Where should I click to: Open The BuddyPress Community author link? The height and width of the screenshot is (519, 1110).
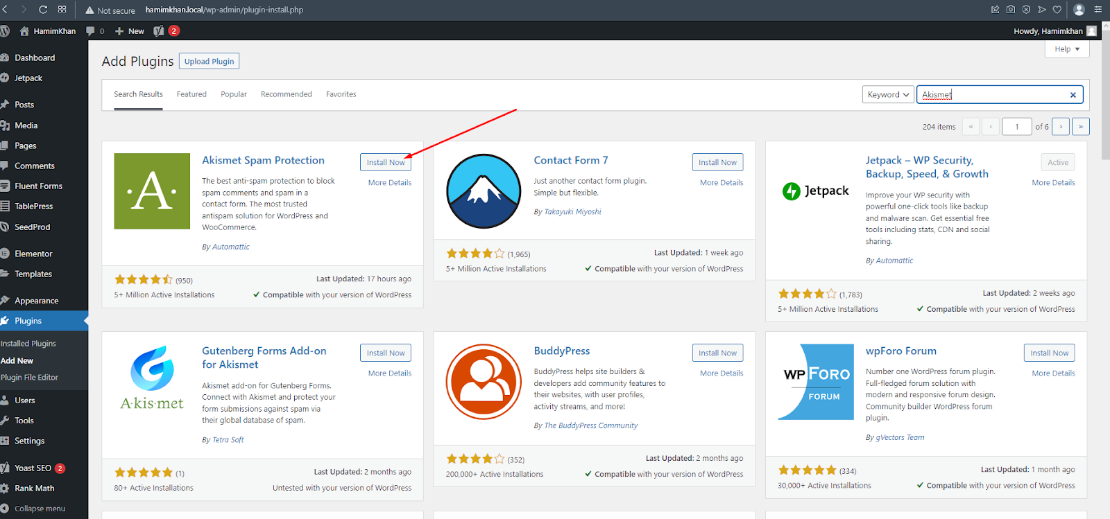[591, 425]
